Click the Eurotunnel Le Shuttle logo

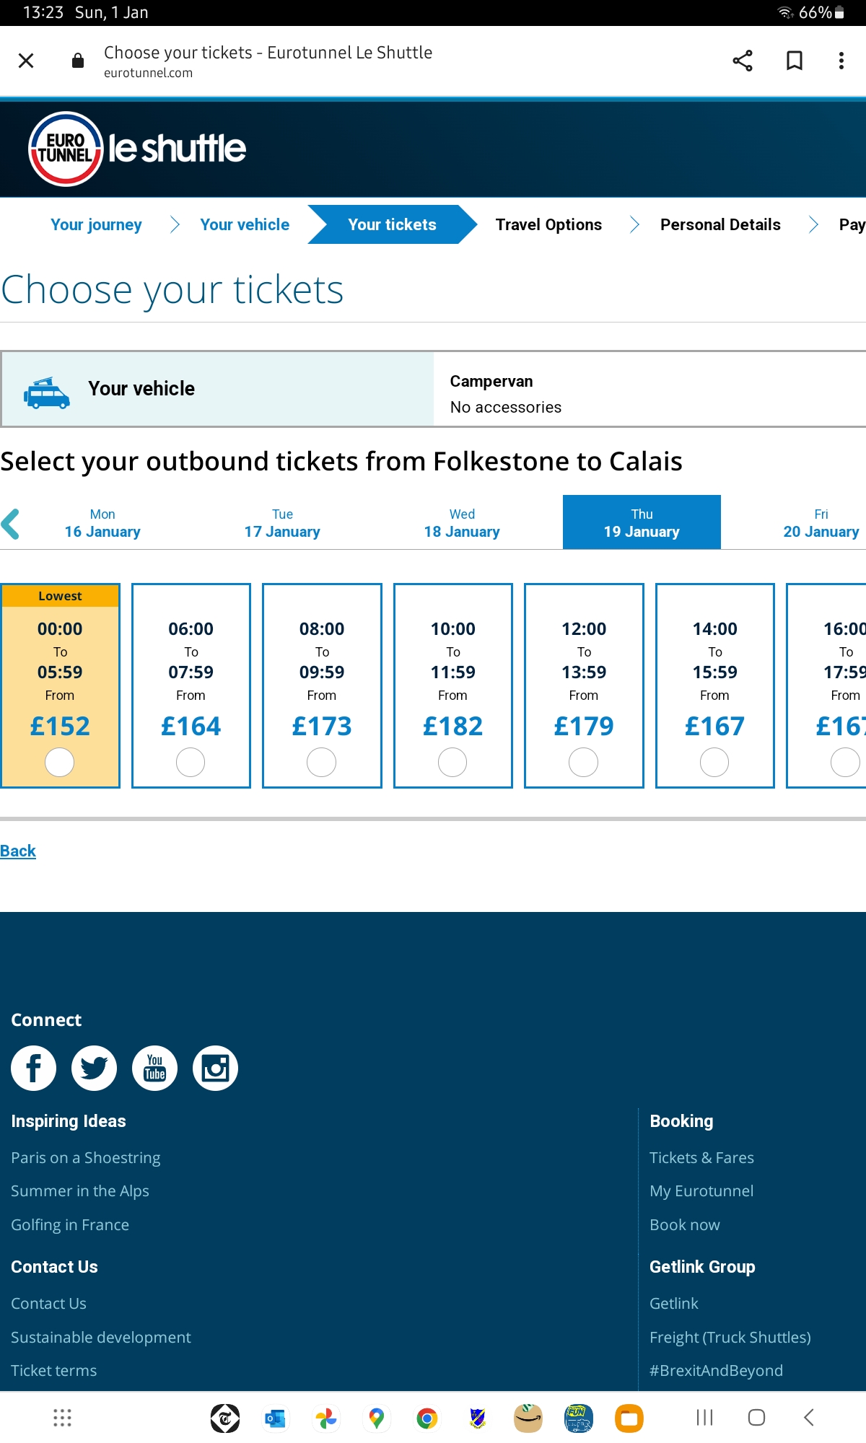pos(137,149)
